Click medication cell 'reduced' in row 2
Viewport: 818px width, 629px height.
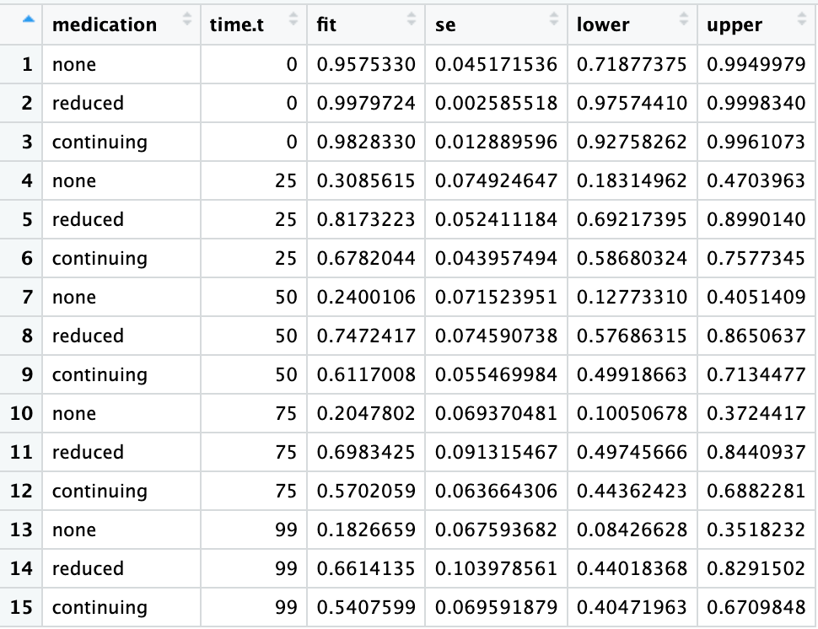pyautogui.click(x=88, y=103)
